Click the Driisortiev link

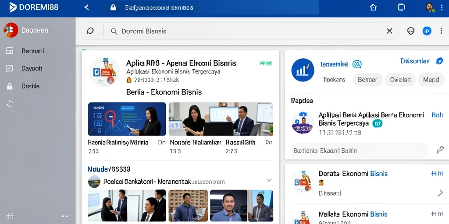pyautogui.click(x=415, y=61)
